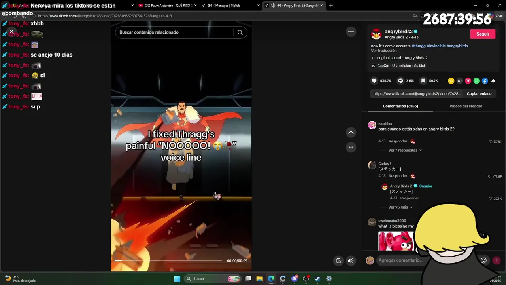Expand Ver 95 más replies

[x=400, y=207]
